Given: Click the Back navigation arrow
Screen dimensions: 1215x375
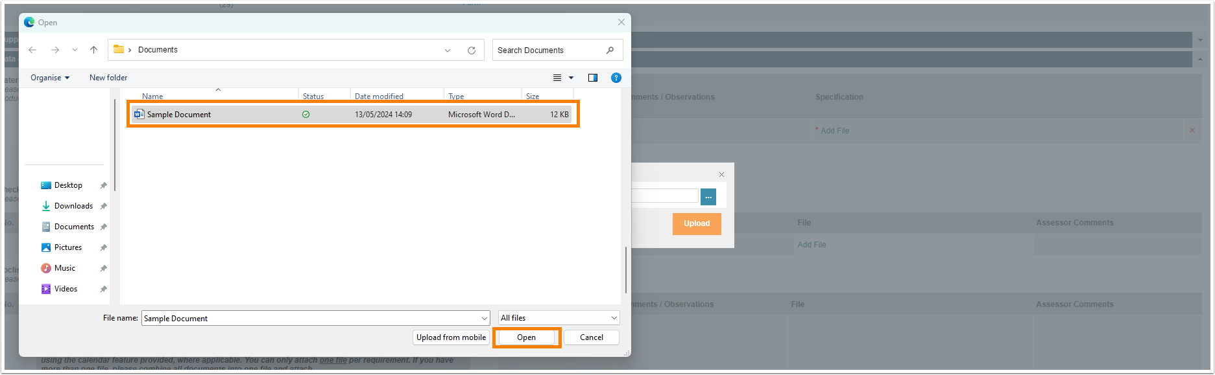Looking at the screenshot, I should tap(32, 50).
